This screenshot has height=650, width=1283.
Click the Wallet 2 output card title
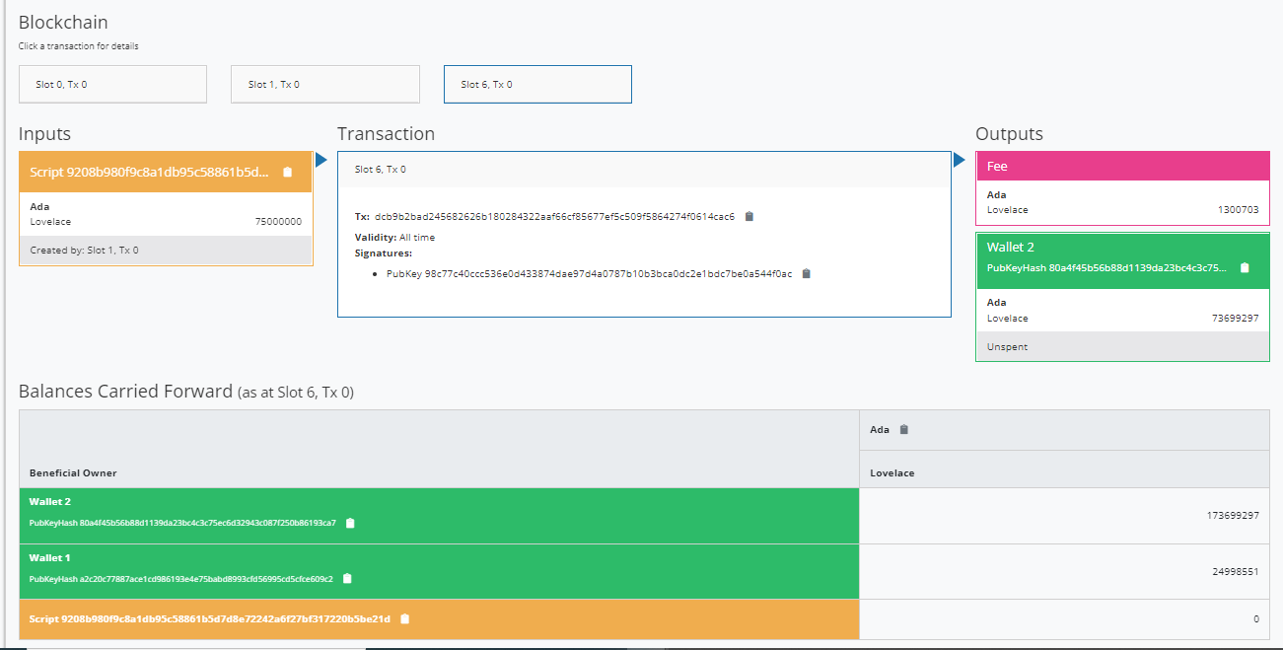(x=1011, y=248)
